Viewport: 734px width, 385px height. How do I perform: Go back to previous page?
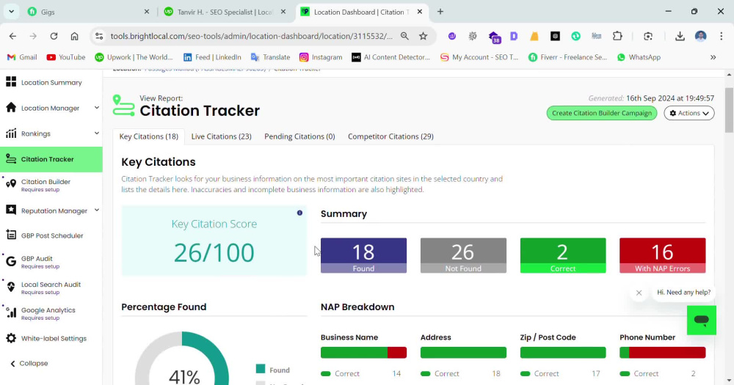click(x=12, y=36)
